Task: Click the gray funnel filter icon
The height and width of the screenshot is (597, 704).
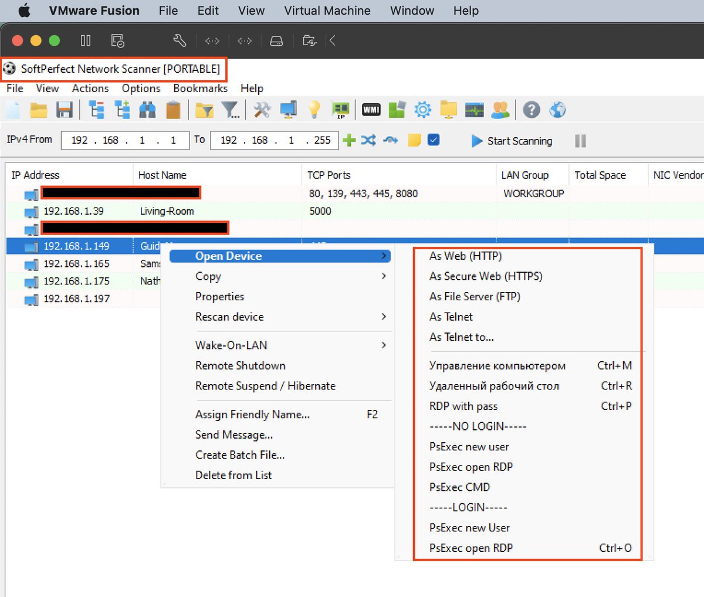Action: (x=230, y=110)
